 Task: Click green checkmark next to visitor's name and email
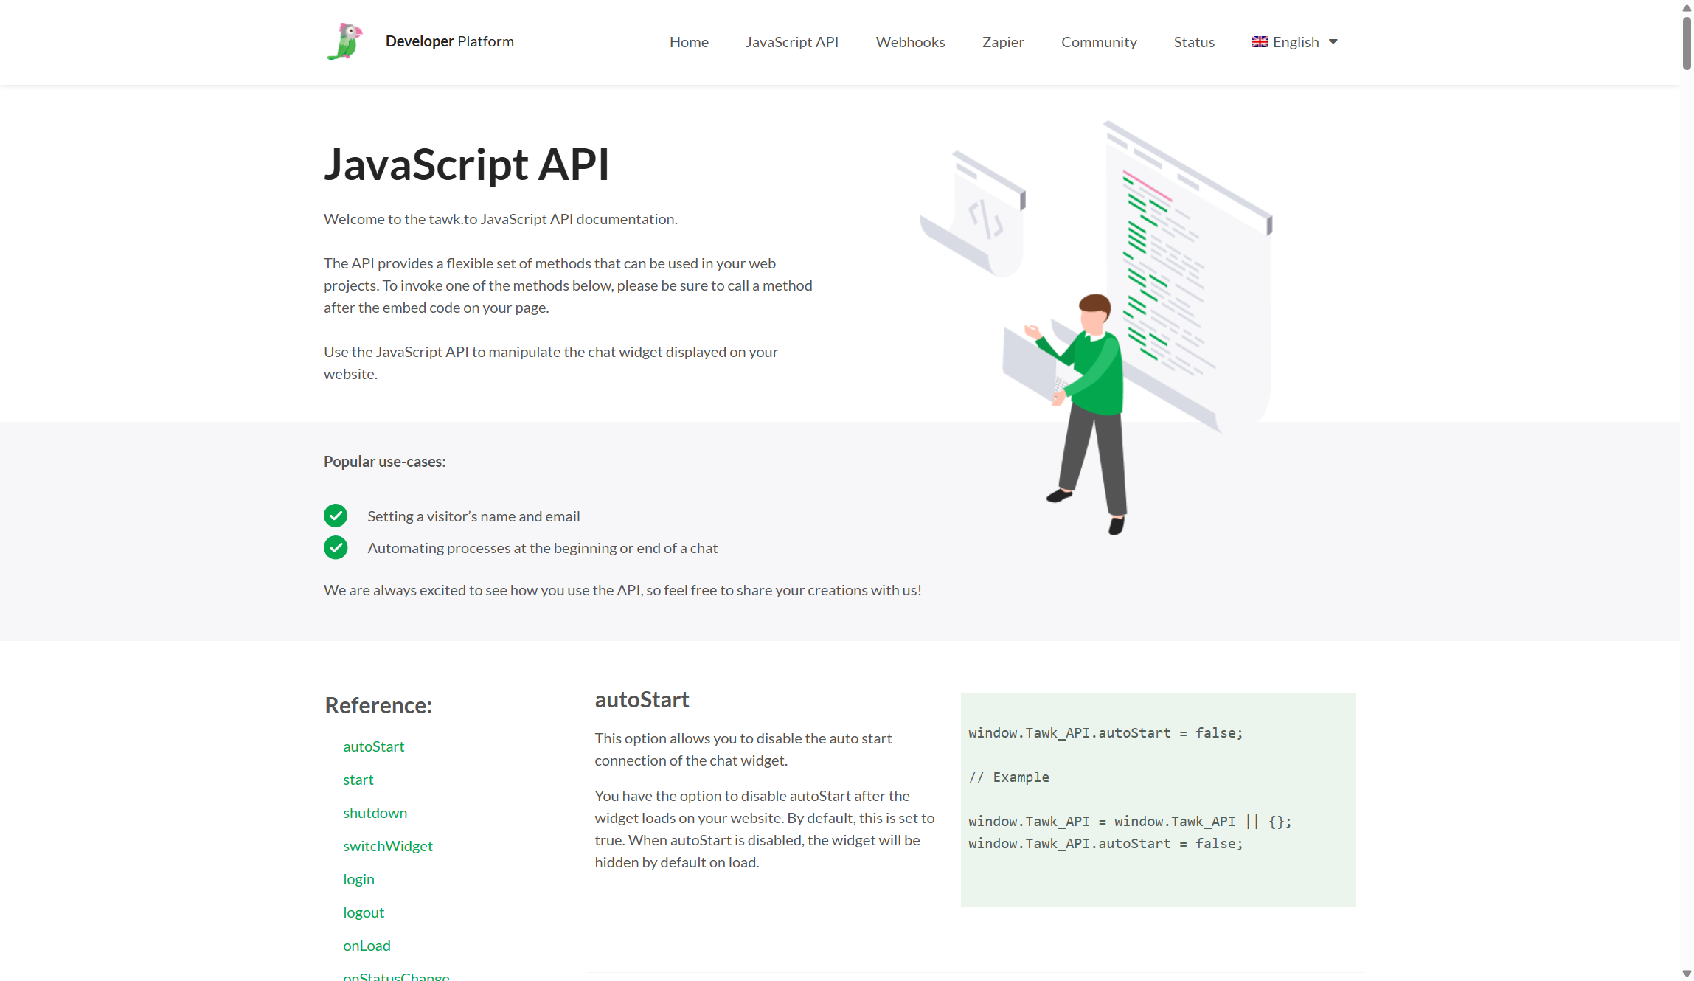336,516
